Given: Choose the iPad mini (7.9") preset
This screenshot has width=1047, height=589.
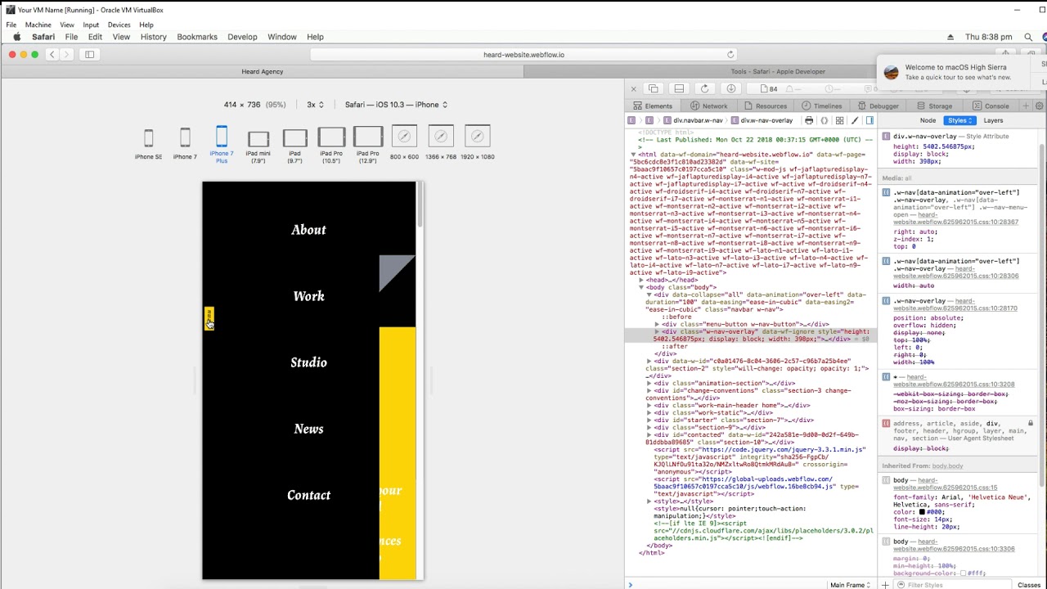Looking at the screenshot, I should 258,146.
